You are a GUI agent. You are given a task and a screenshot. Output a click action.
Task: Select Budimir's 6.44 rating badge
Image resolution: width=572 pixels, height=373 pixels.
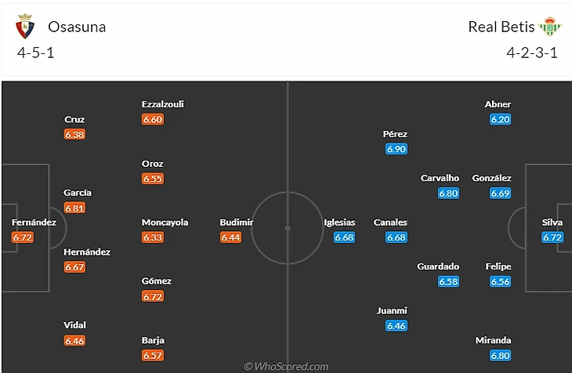230,237
